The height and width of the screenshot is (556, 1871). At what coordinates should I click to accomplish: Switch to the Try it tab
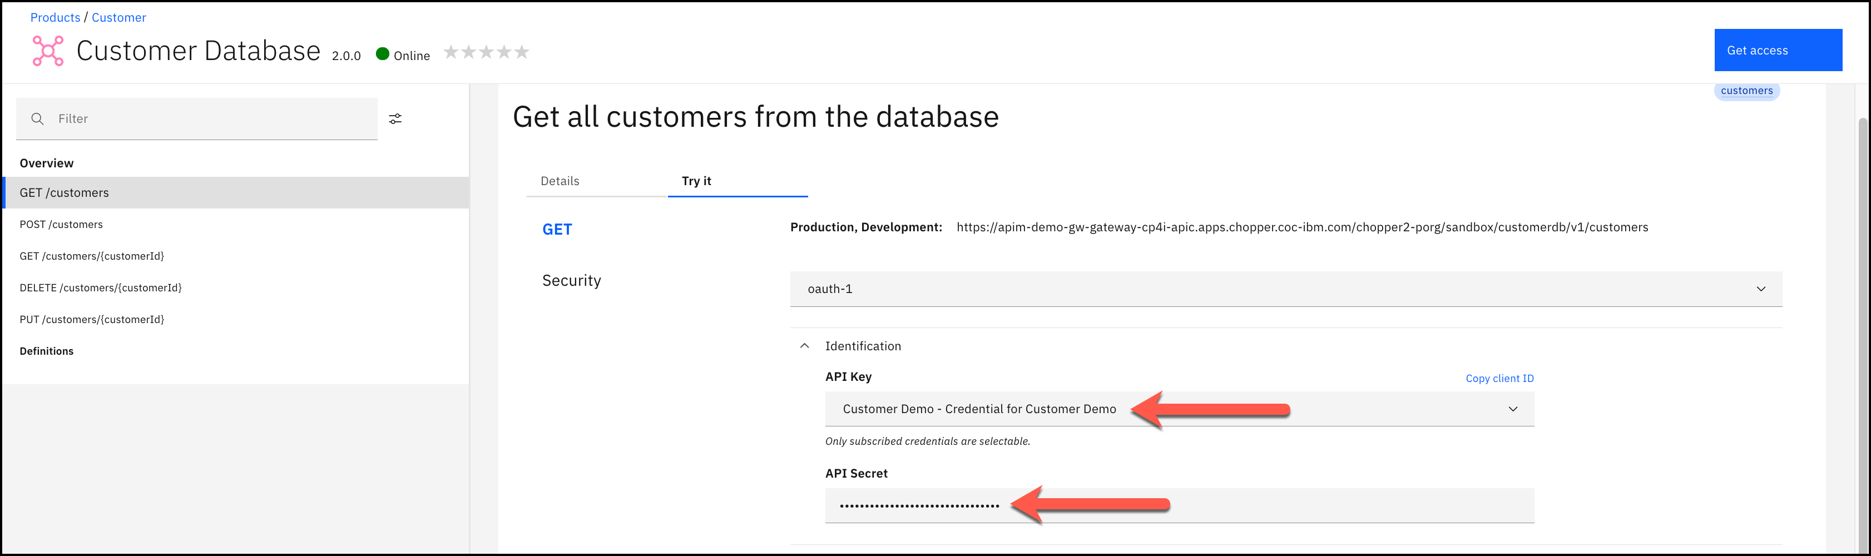737,181
